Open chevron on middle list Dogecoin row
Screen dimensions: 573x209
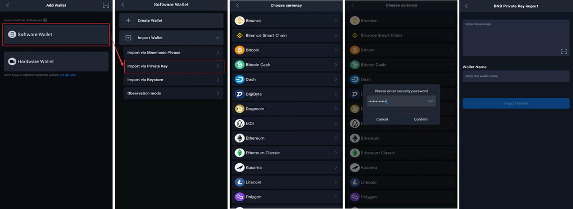click(336, 109)
